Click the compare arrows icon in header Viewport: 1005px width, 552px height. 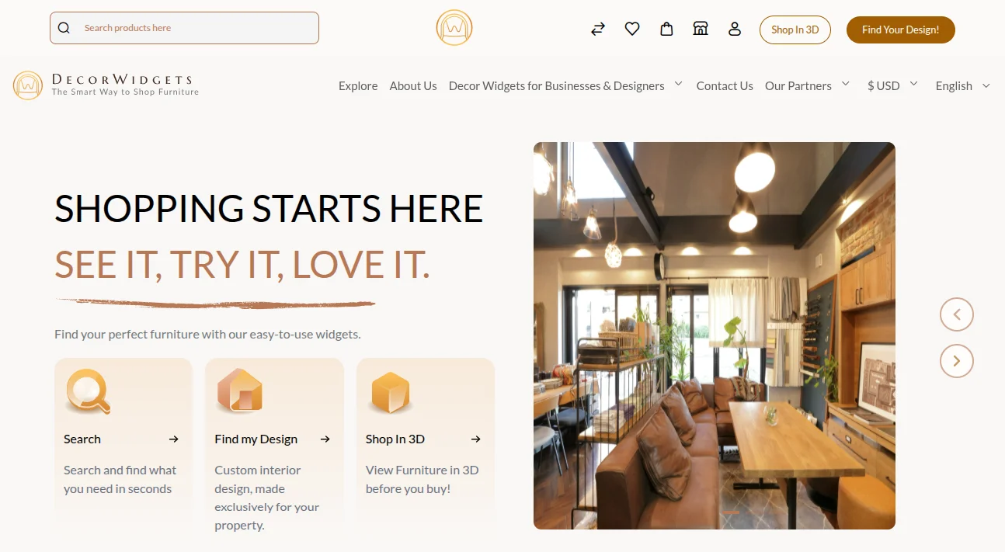(597, 30)
